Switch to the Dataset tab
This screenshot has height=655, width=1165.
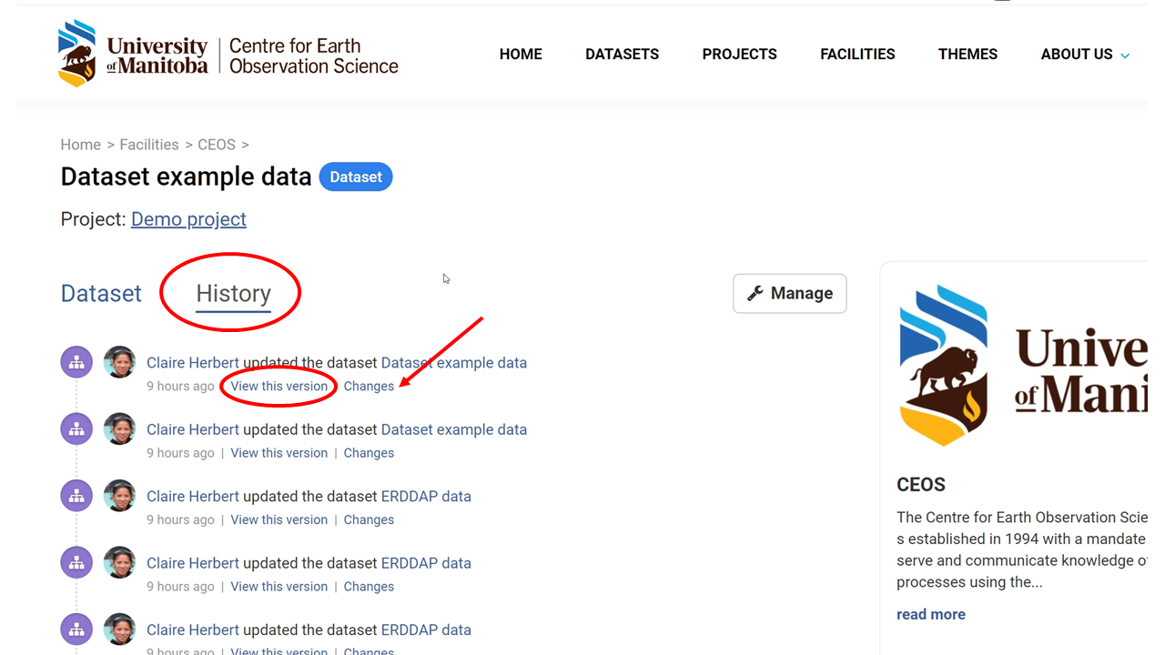(x=101, y=293)
